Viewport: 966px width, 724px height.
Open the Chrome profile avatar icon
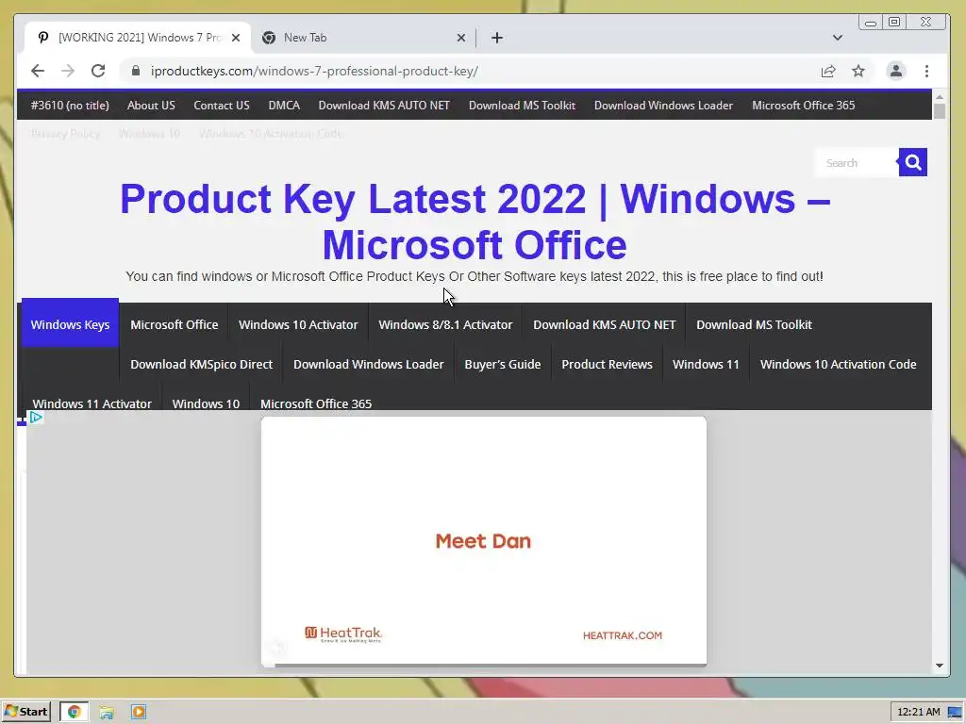click(x=896, y=71)
